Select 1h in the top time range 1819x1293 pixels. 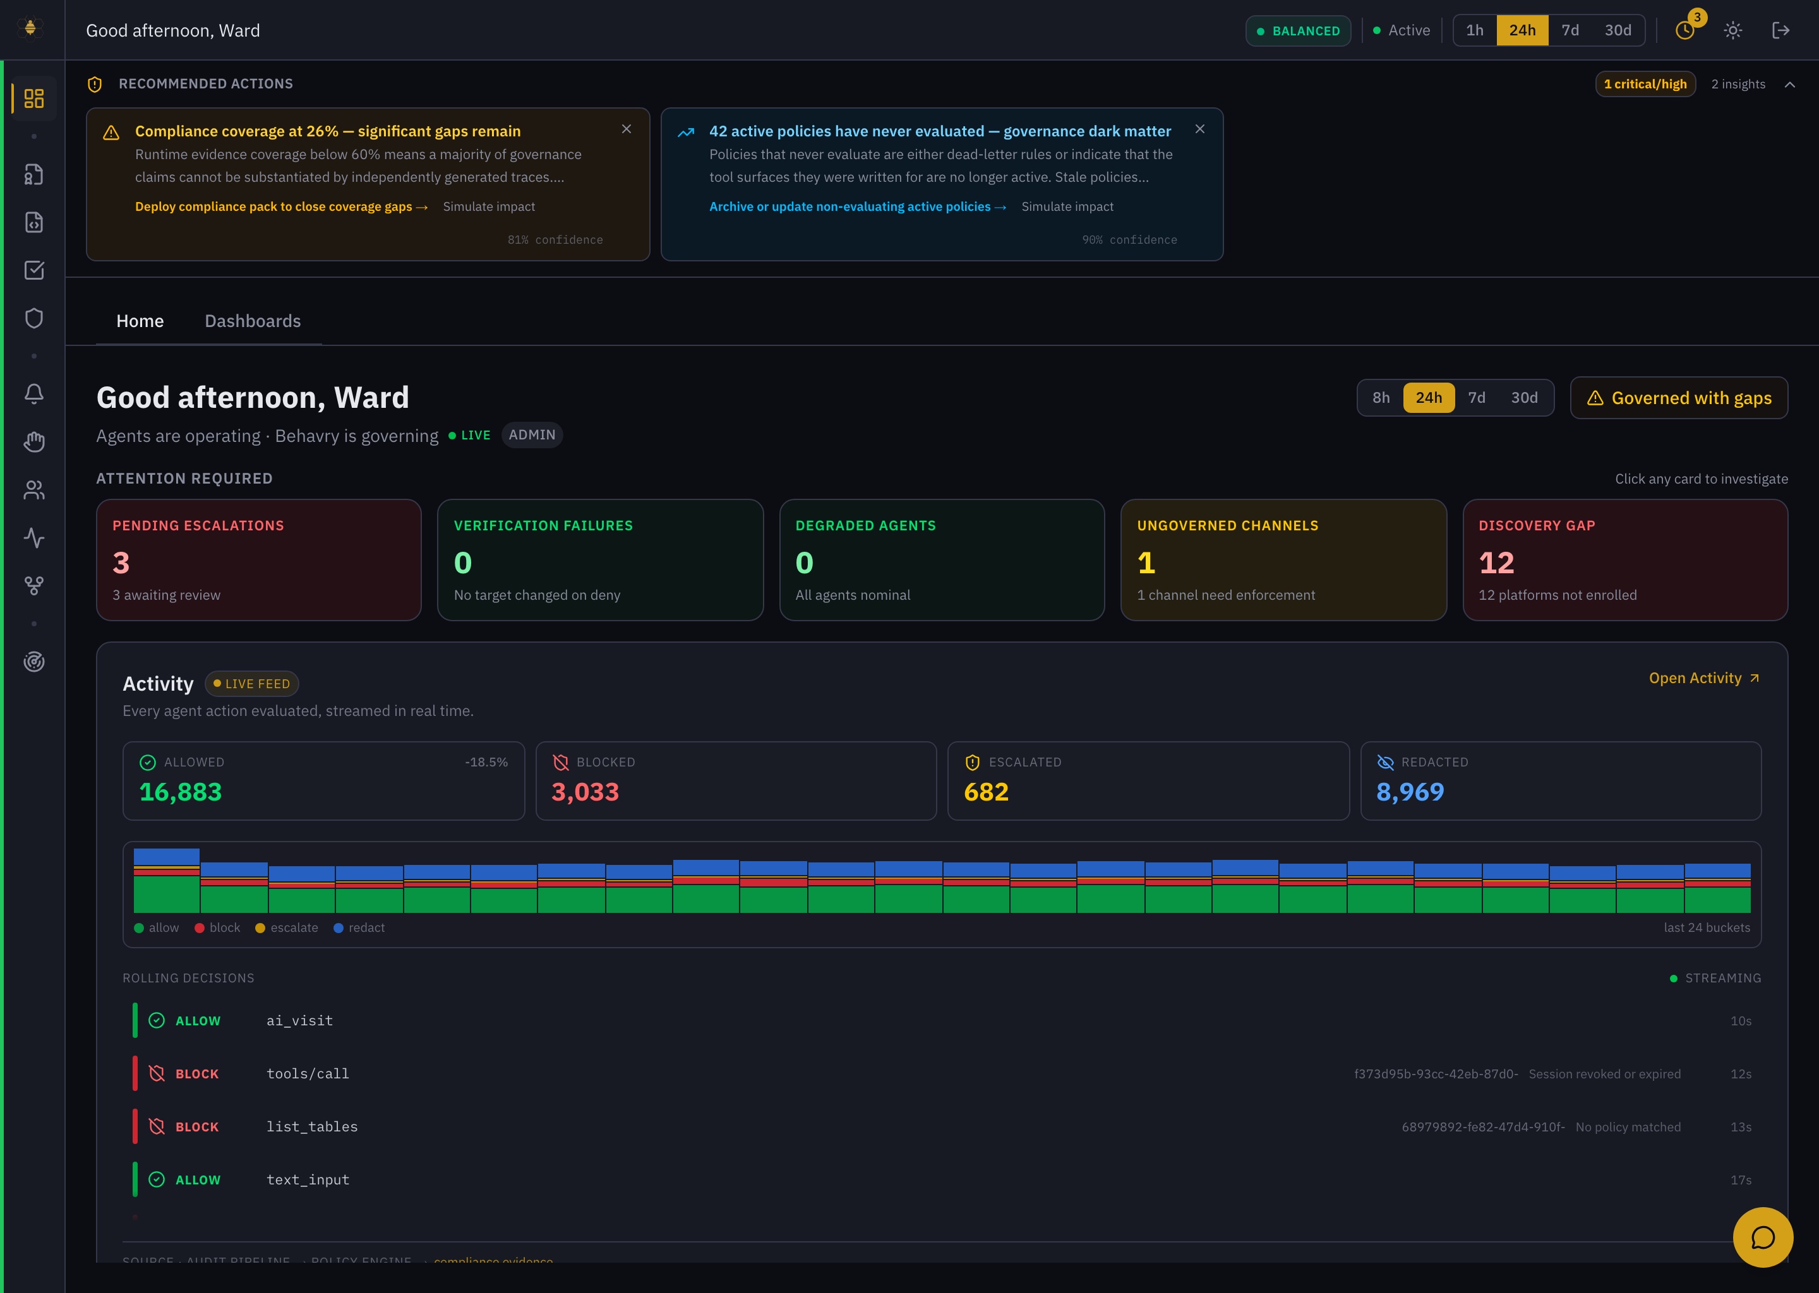tap(1475, 30)
